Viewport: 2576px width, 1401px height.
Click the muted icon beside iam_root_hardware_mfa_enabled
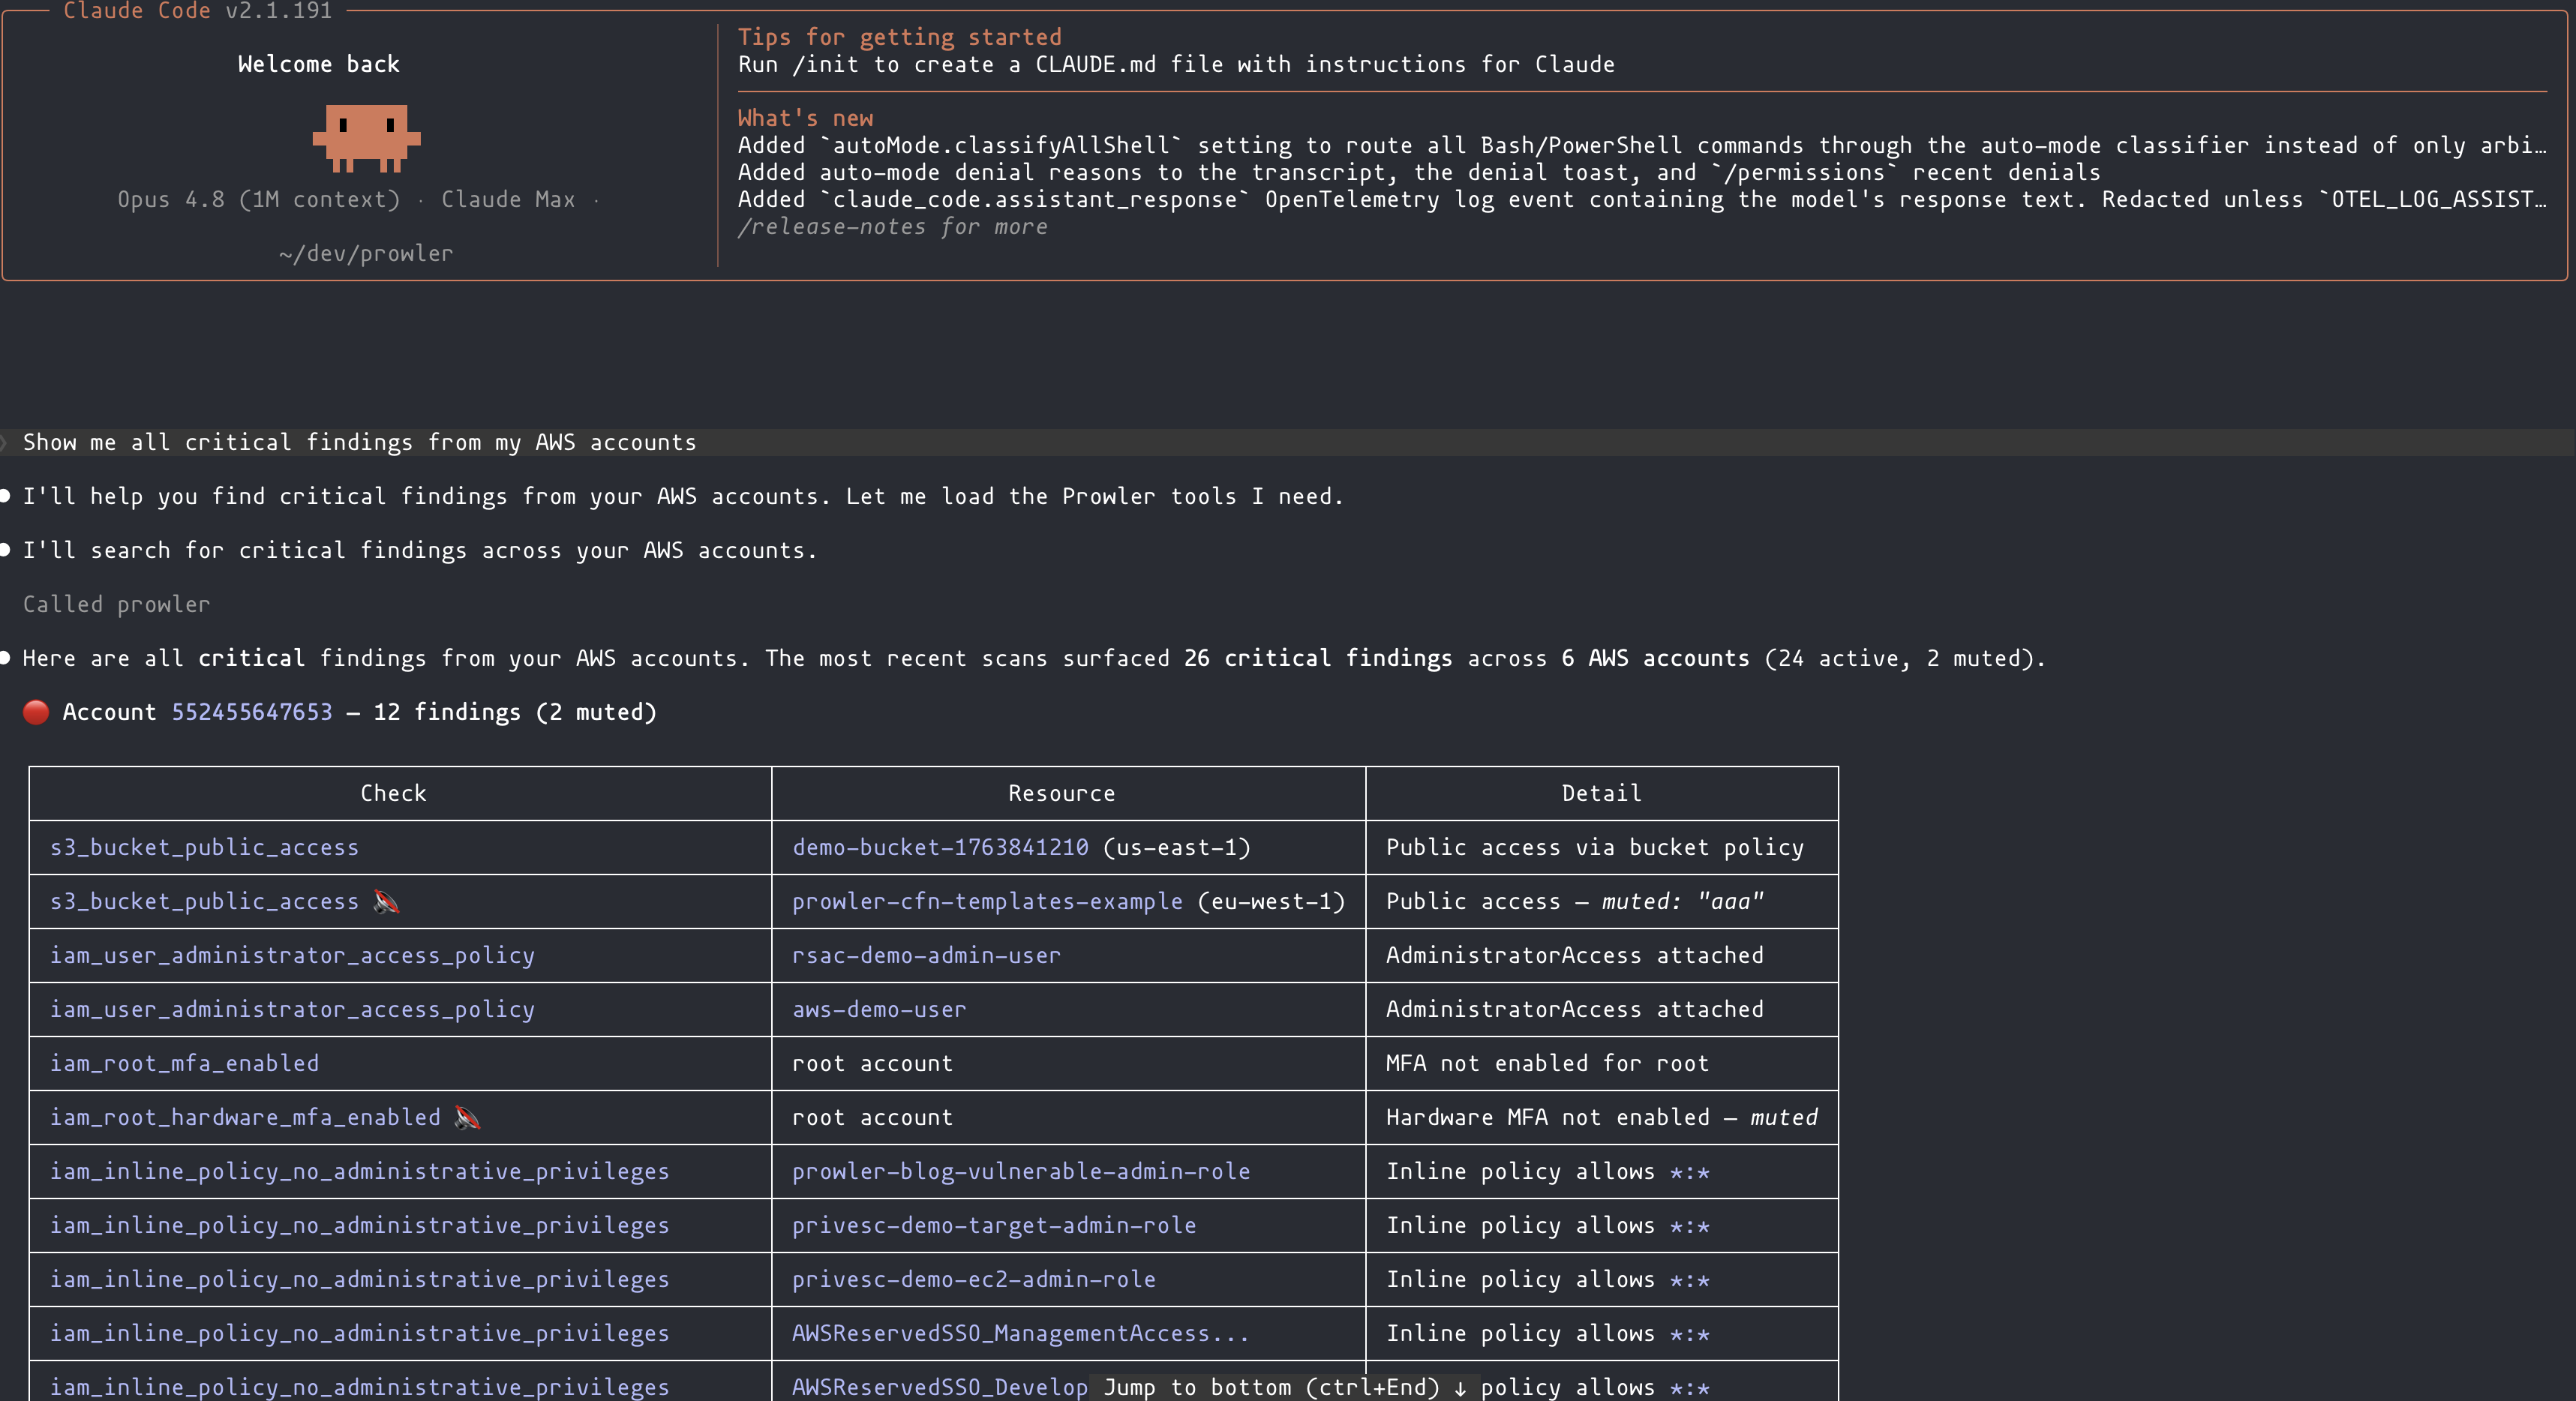[467, 1117]
